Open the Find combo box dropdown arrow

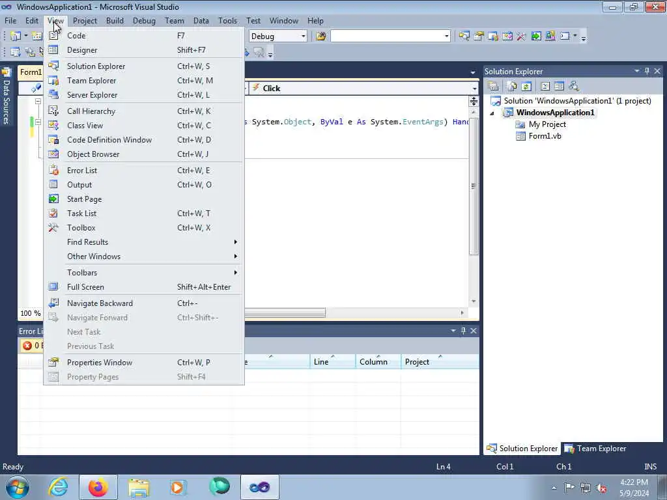click(x=447, y=36)
